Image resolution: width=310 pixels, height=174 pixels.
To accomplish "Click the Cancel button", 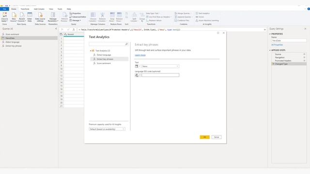I will [217, 137].
